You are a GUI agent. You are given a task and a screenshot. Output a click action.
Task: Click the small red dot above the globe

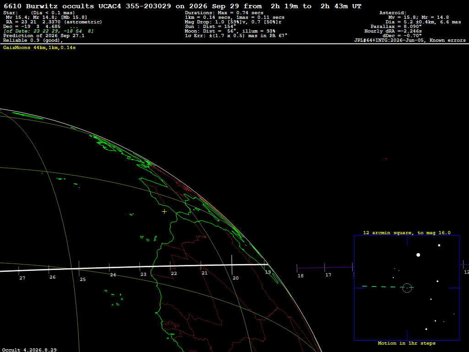386,159
